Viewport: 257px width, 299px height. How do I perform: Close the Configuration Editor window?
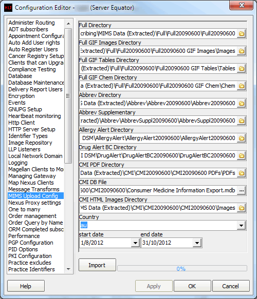[x=242, y=5]
